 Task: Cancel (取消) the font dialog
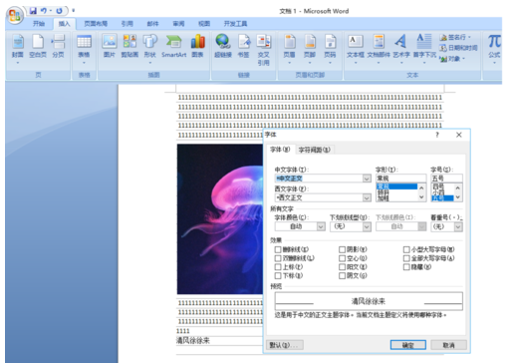[x=448, y=345]
